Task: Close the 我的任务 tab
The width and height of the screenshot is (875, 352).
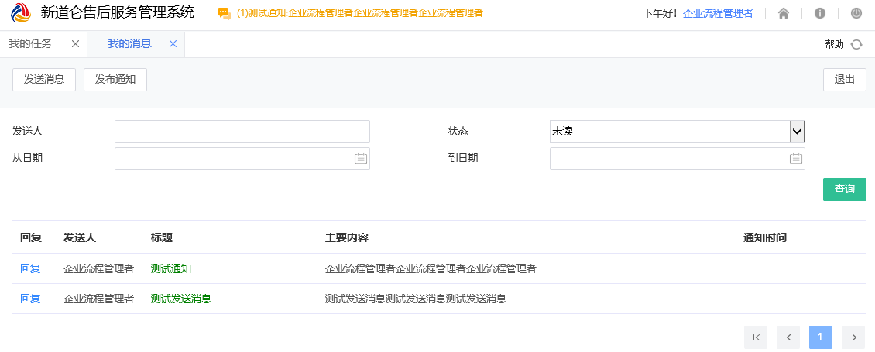Action: click(75, 44)
